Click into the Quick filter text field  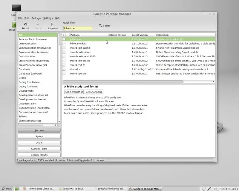click(78, 28)
